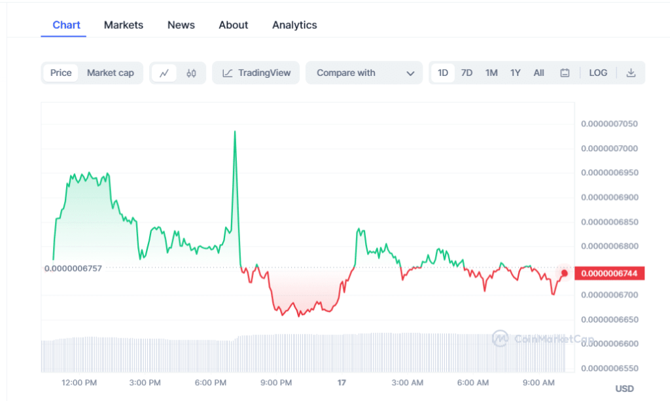Go to the News tab
This screenshot has height=401, width=670.
pos(181,25)
